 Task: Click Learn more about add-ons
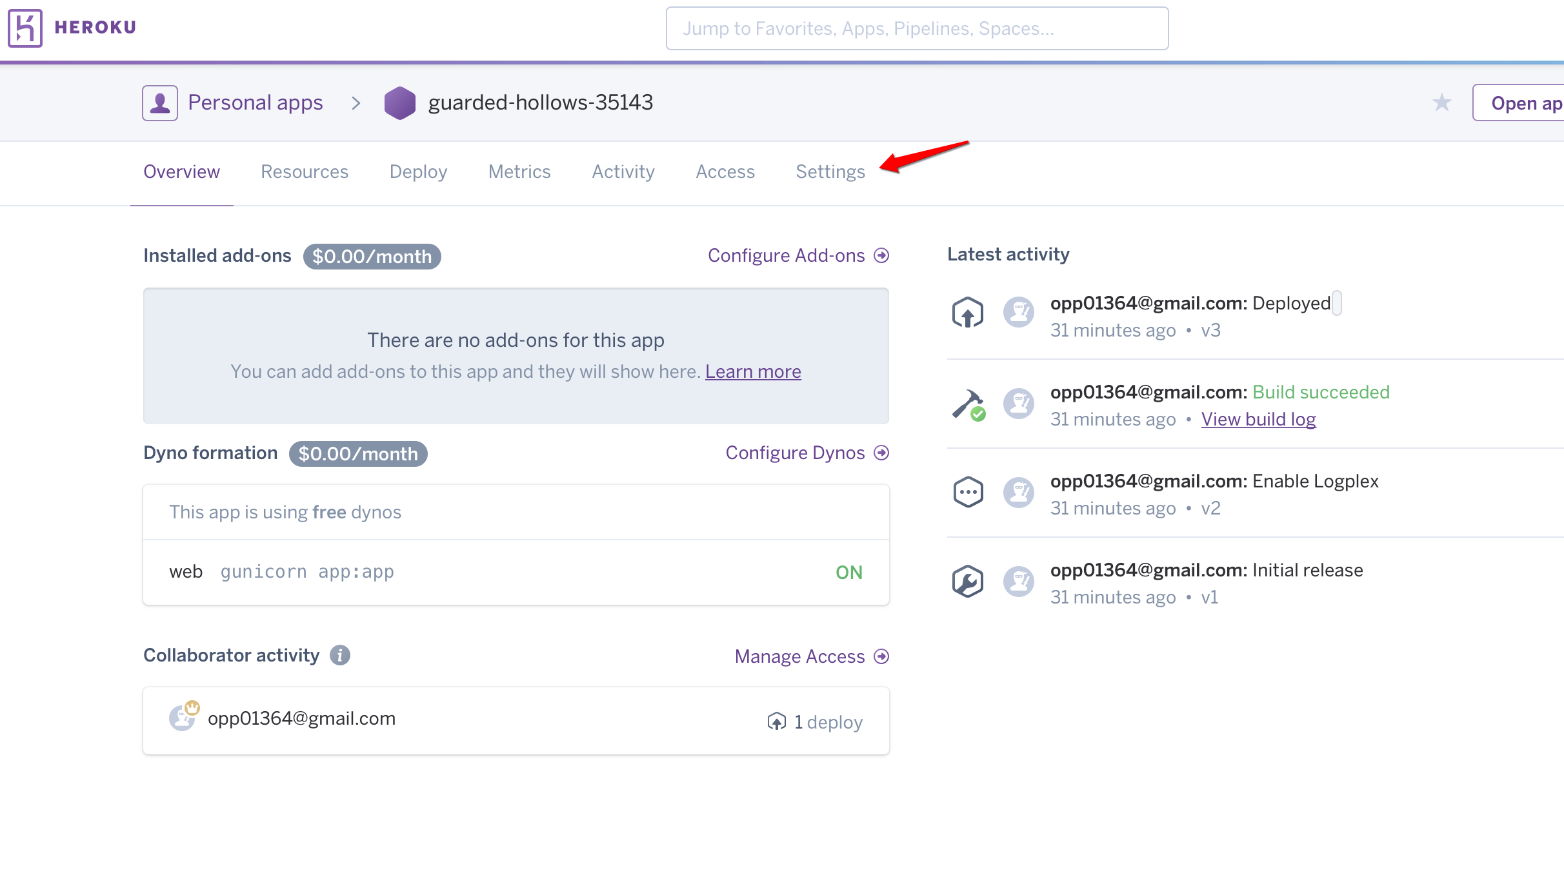pos(752,371)
